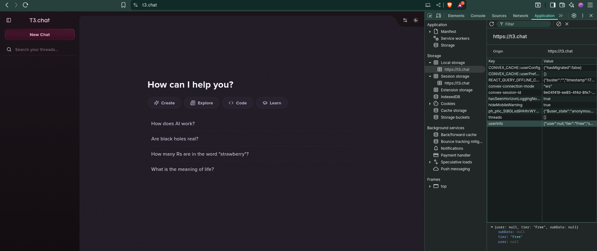The height and width of the screenshot is (251, 597).
Task: Select the convex-session-id key row
Action: pyautogui.click(x=542, y=93)
